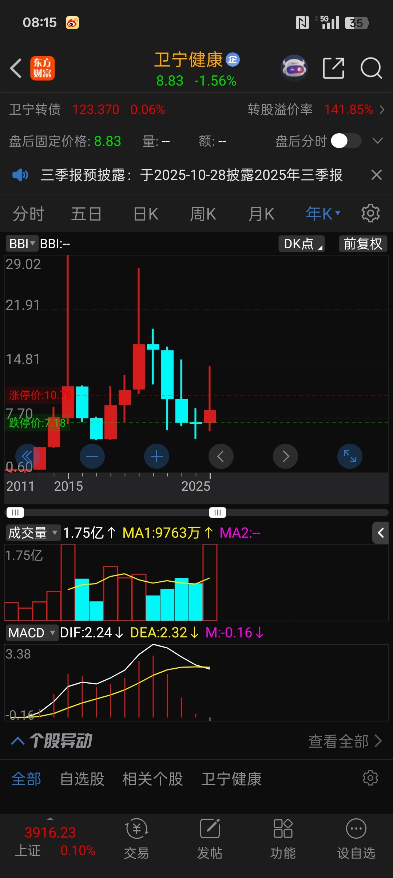This screenshot has height=878, width=393.
Task: Tap the 2025 volume bar
Action: [x=210, y=582]
